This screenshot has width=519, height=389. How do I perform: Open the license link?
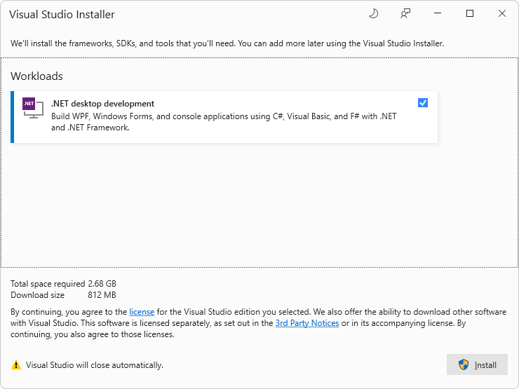tap(142, 312)
